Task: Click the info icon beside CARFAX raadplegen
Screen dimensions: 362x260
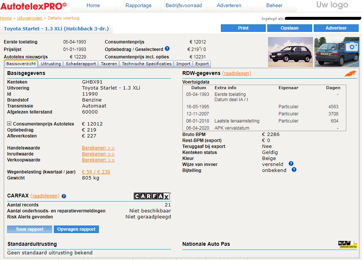Action: pyautogui.click(x=64, y=196)
